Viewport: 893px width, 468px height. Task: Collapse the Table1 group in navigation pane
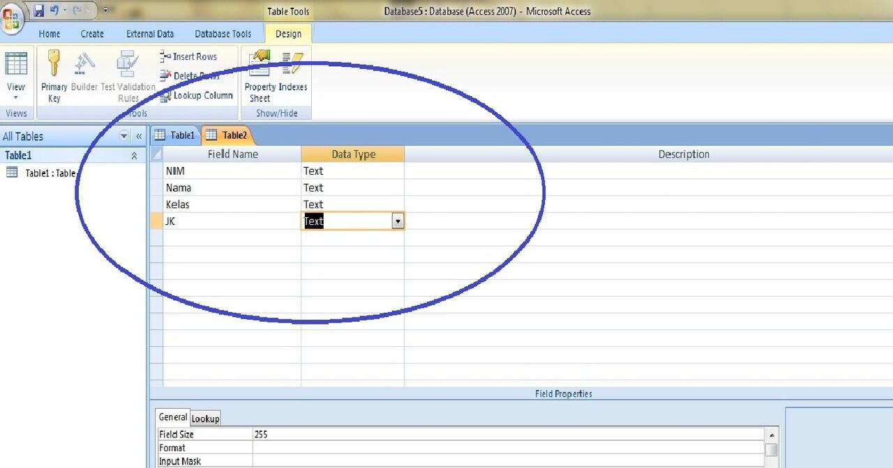pos(134,156)
